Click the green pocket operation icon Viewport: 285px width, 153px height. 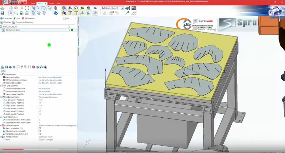click(82, 8)
